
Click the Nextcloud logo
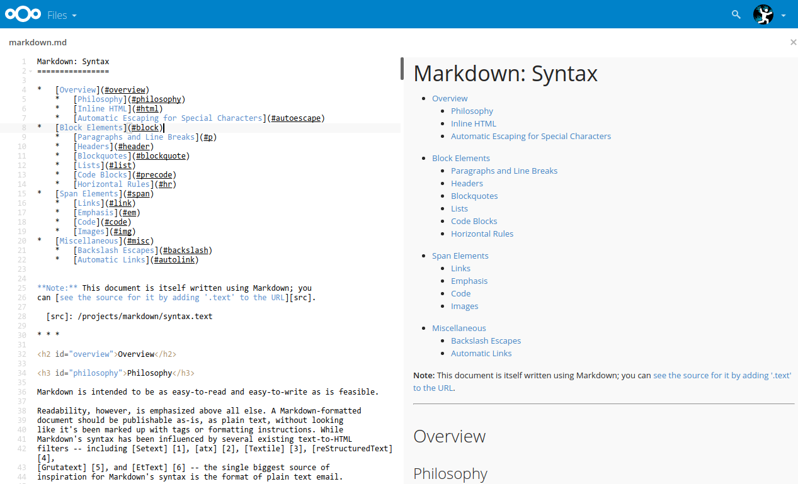23,14
